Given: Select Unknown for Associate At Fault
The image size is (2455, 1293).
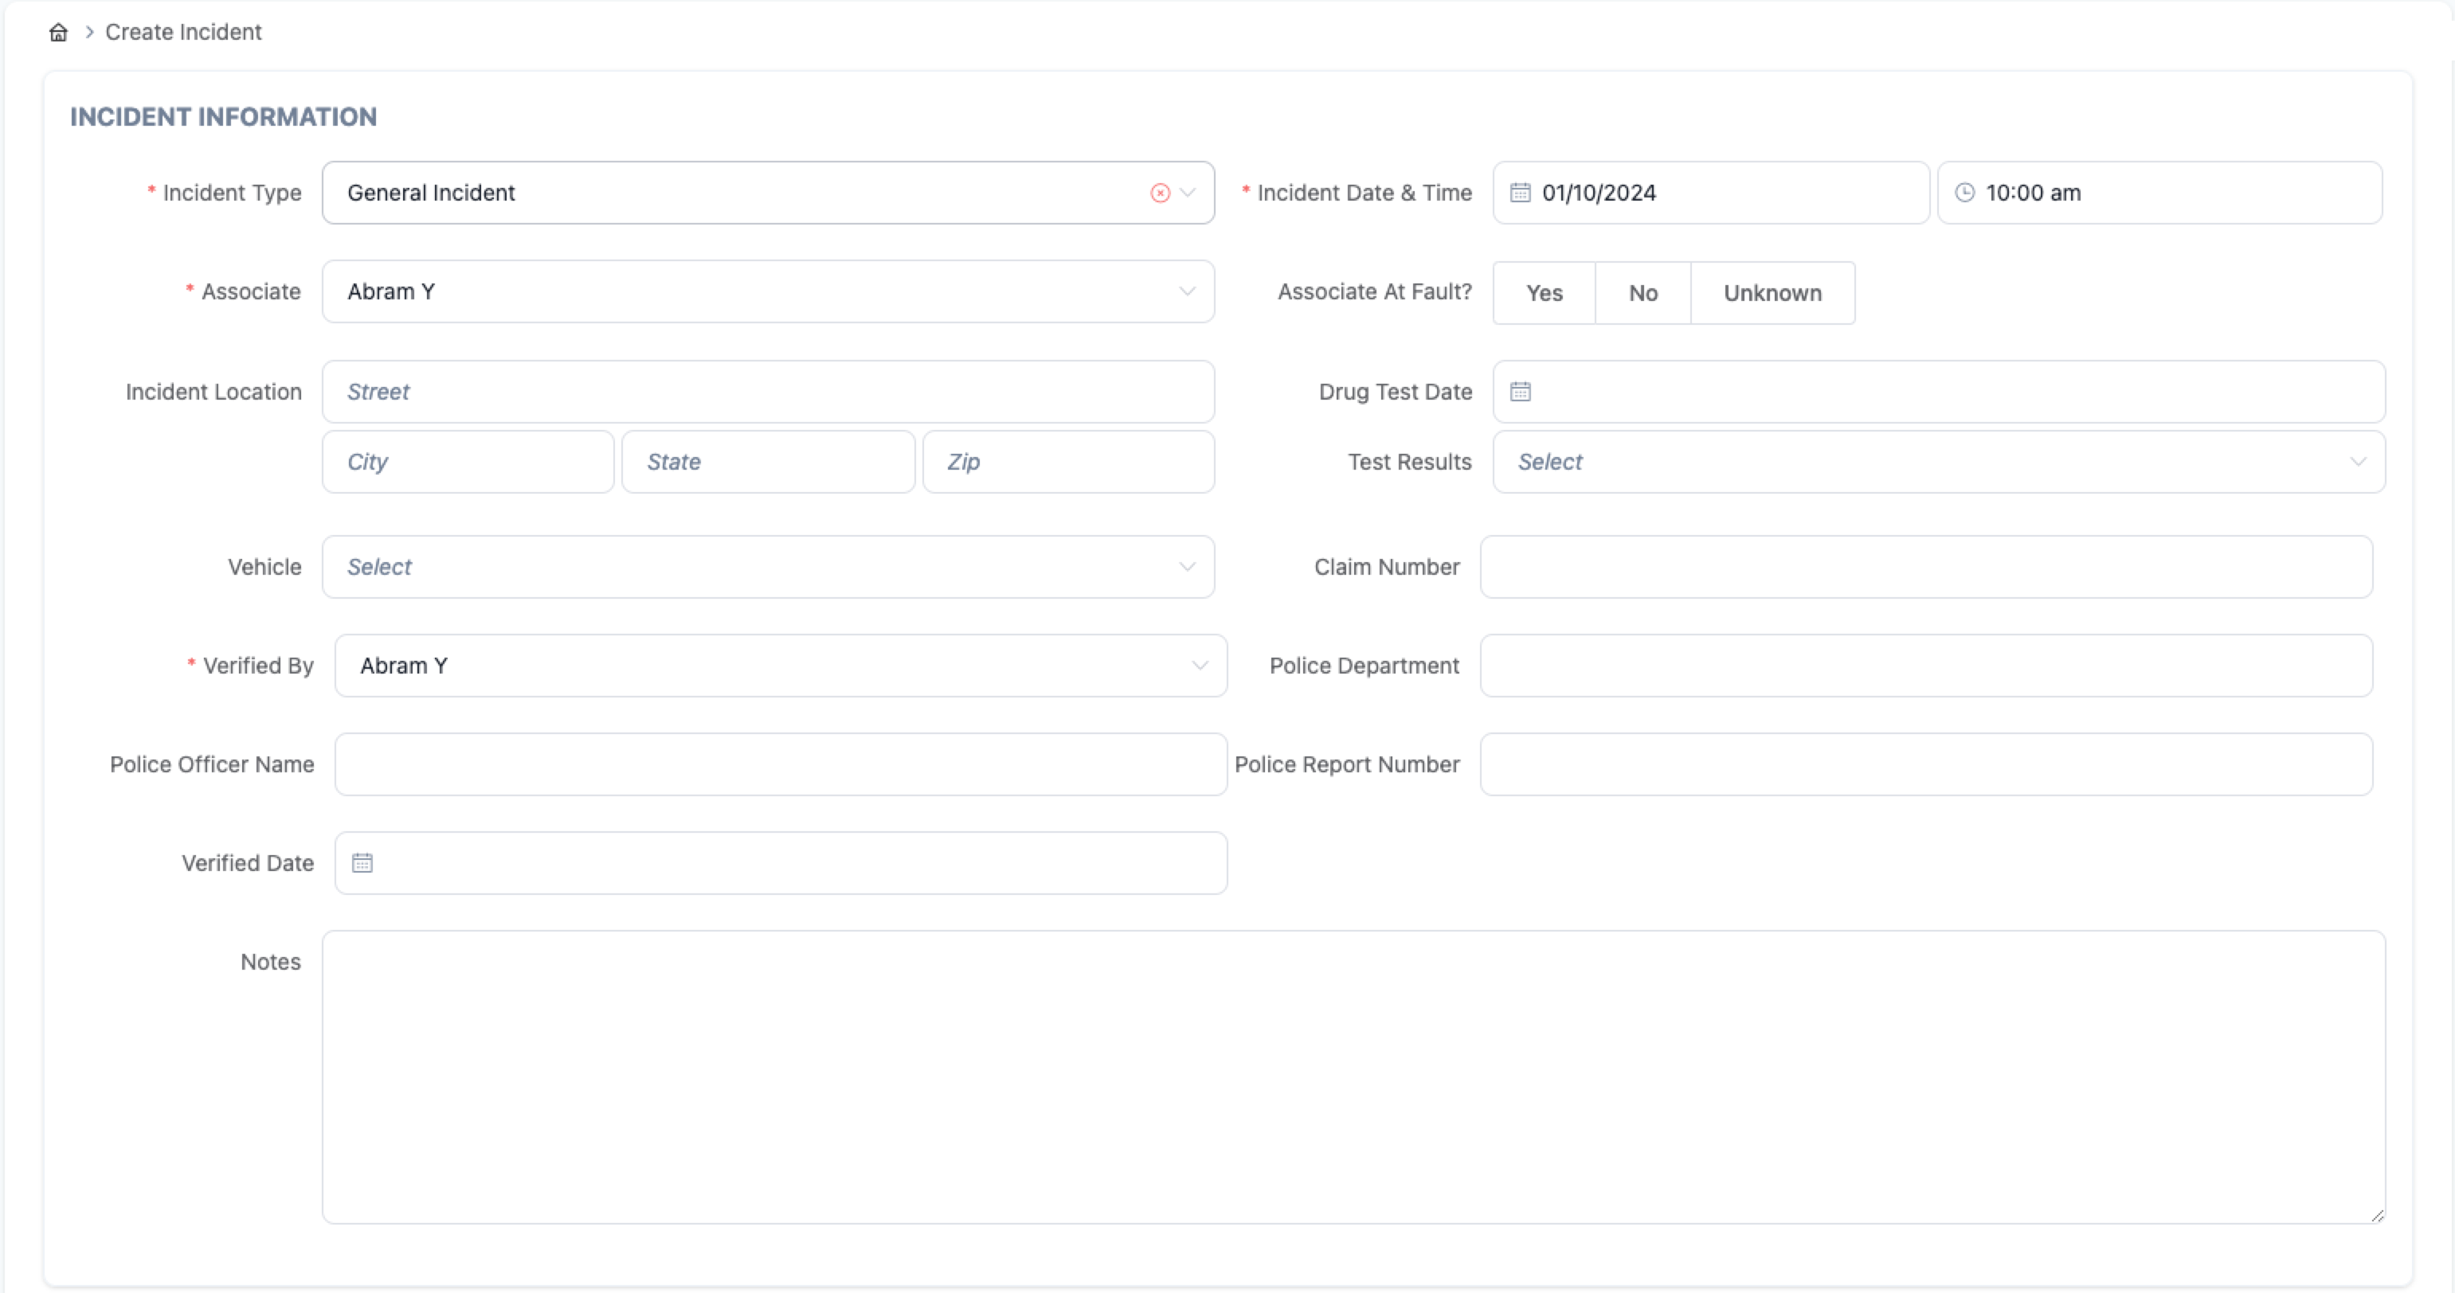Looking at the screenshot, I should pyautogui.click(x=1772, y=294).
